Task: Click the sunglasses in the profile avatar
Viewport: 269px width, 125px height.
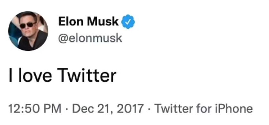Action: [x=28, y=25]
